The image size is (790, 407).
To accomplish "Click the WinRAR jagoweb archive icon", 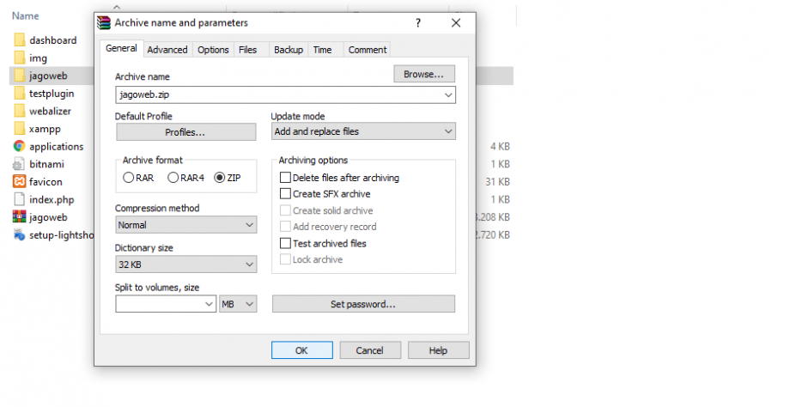I will pyautogui.click(x=19, y=216).
